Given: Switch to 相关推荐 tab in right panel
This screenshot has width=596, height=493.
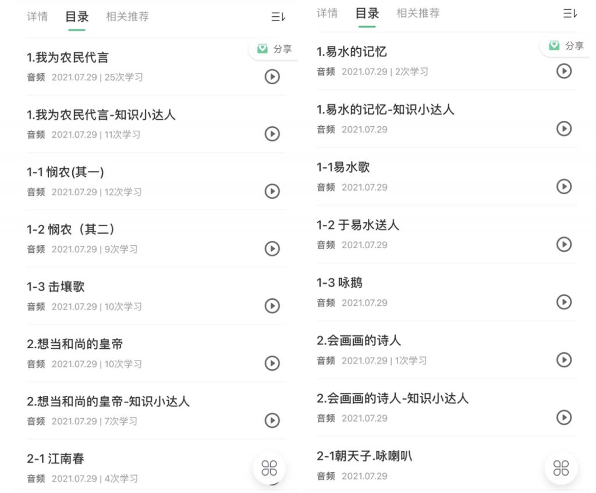Looking at the screenshot, I should coord(418,13).
